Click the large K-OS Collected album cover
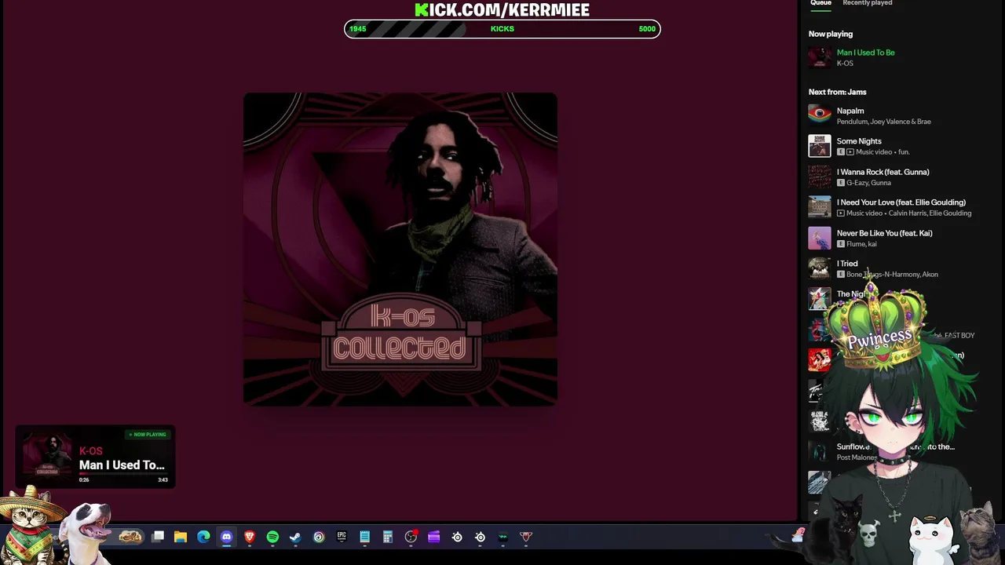The image size is (1005, 565). tap(400, 250)
